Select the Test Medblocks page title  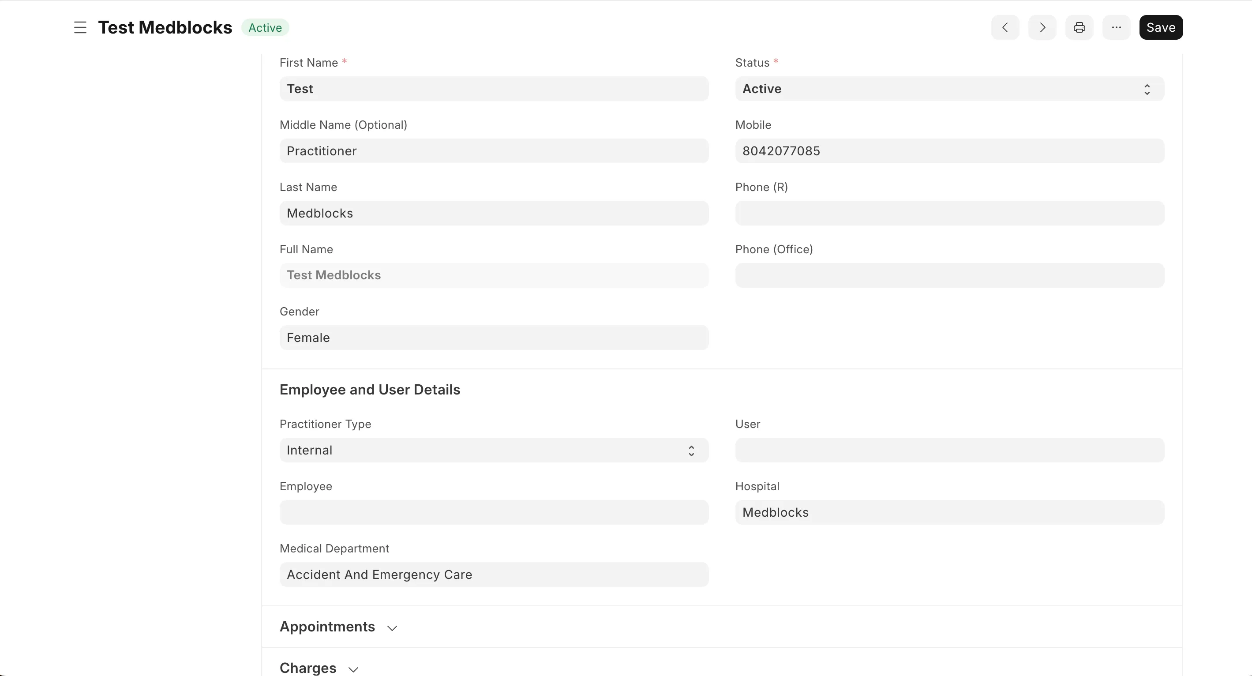click(165, 28)
